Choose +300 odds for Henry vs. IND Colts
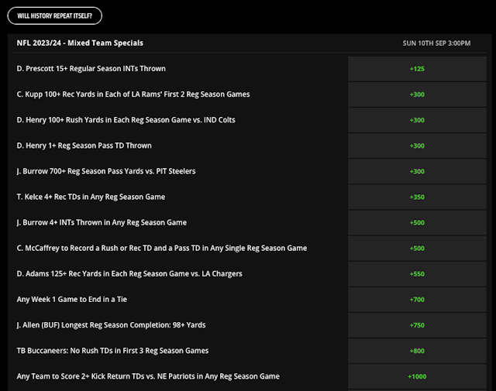The height and width of the screenshot is (391, 496). click(417, 120)
